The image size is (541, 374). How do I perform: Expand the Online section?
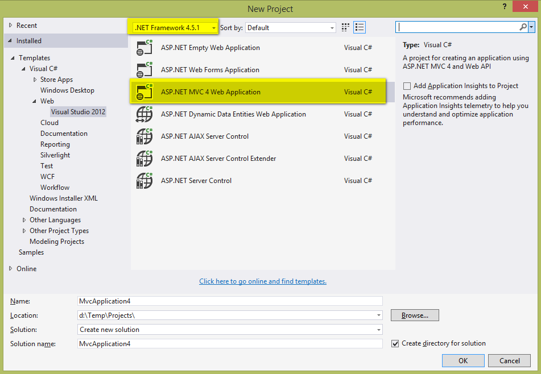(x=10, y=268)
